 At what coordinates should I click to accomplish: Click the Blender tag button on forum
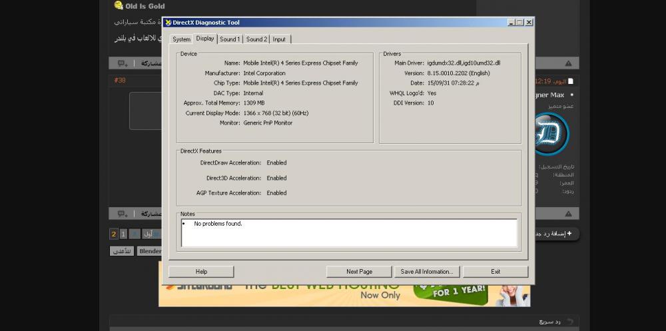149,251
